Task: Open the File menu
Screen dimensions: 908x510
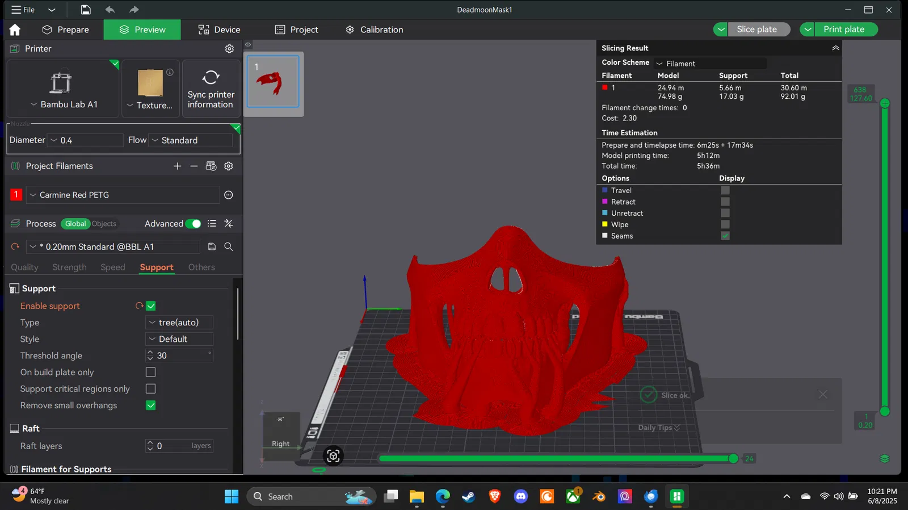Action: point(23,10)
